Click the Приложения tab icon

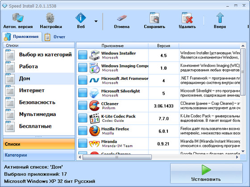tap(8, 37)
